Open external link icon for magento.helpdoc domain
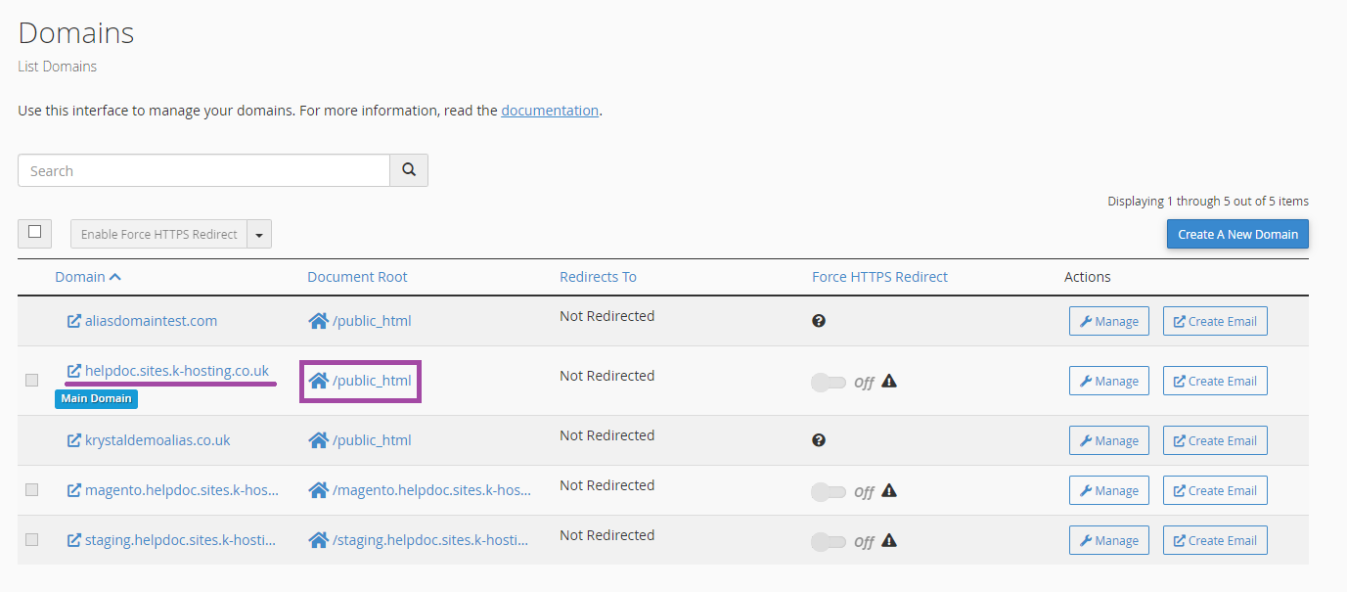The height and width of the screenshot is (592, 1347). pos(73,490)
